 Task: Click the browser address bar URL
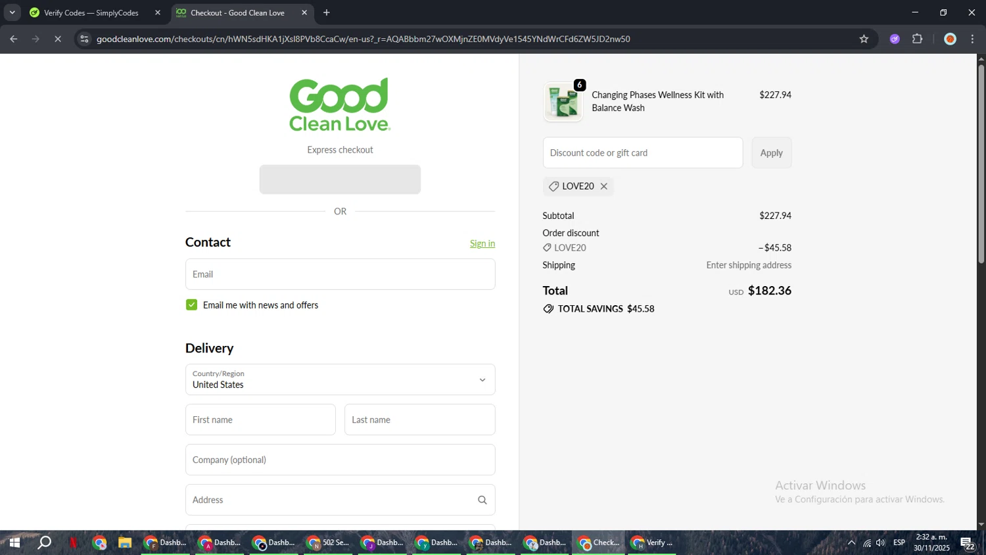(x=363, y=39)
